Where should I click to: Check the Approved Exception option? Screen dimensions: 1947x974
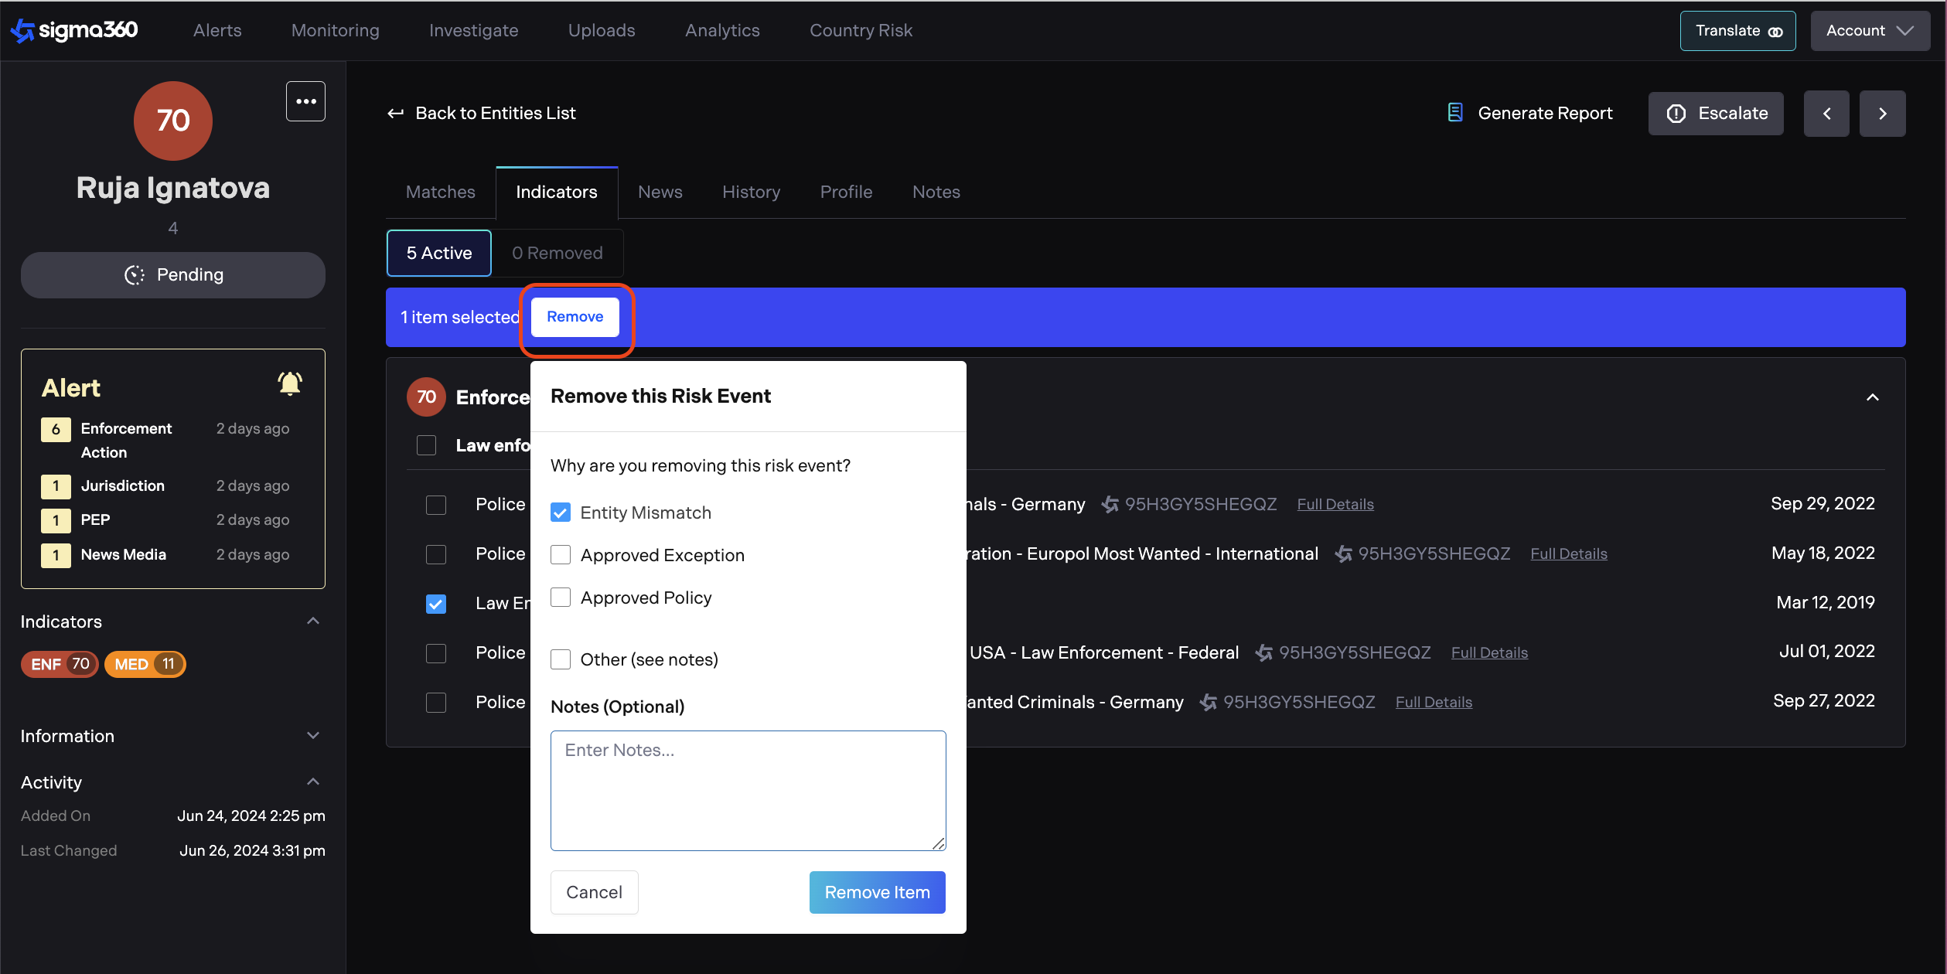click(561, 555)
